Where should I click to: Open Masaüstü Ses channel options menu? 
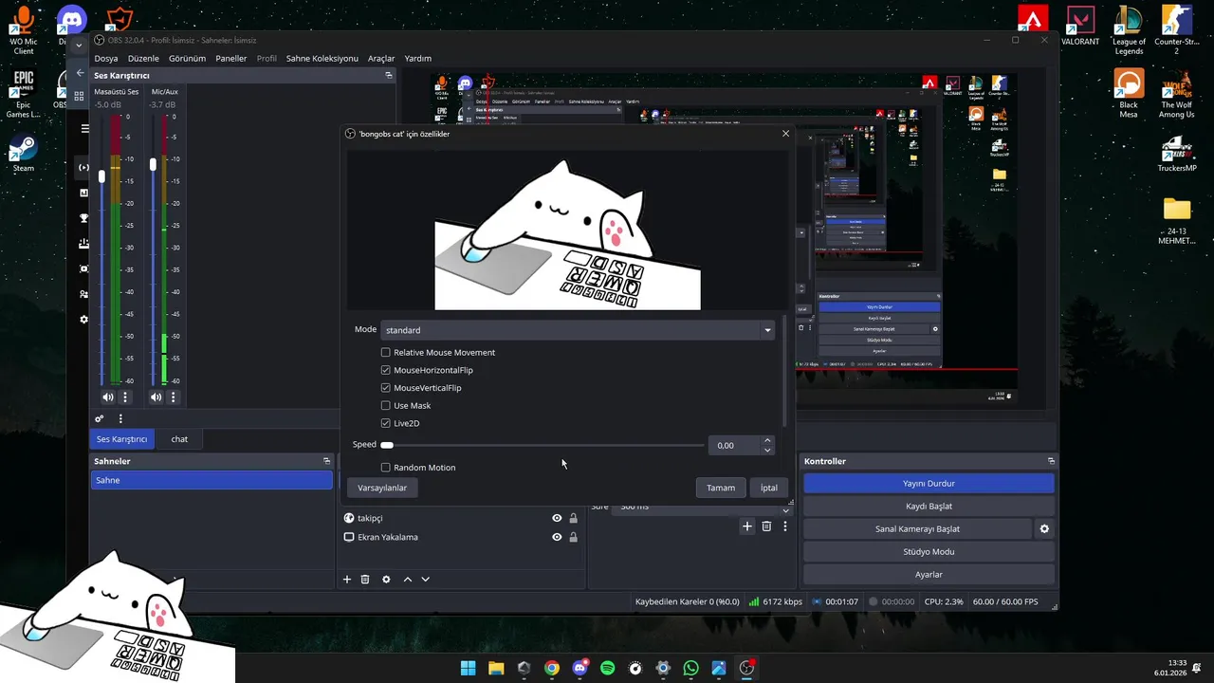coord(124,397)
